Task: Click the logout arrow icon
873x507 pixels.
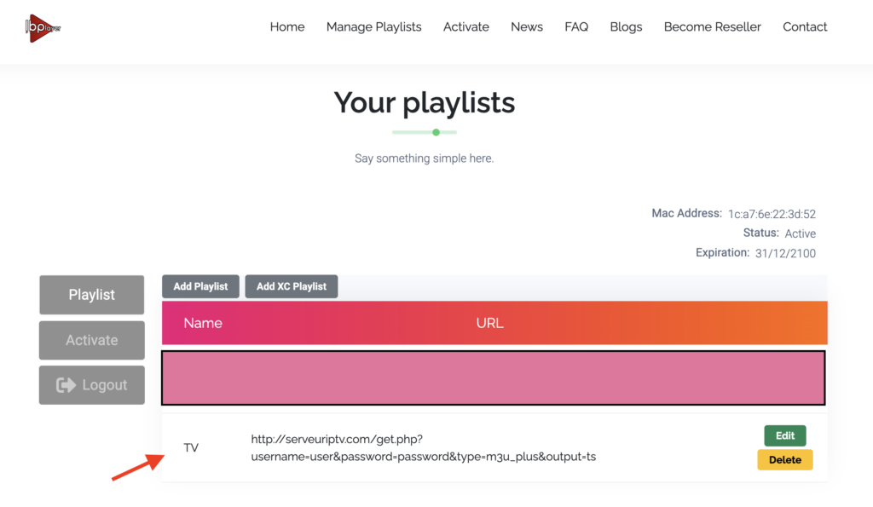Action: pyautogui.click(x=66, y=385)
